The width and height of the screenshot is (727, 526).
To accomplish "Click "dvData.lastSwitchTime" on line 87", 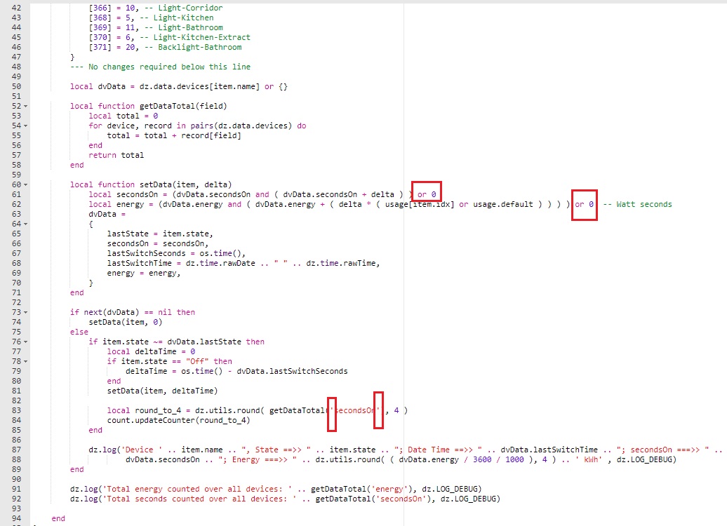I will coord(549,450).
